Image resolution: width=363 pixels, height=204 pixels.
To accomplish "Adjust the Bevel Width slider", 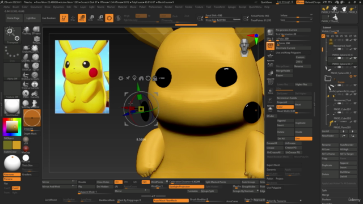I will pos(294,111).
